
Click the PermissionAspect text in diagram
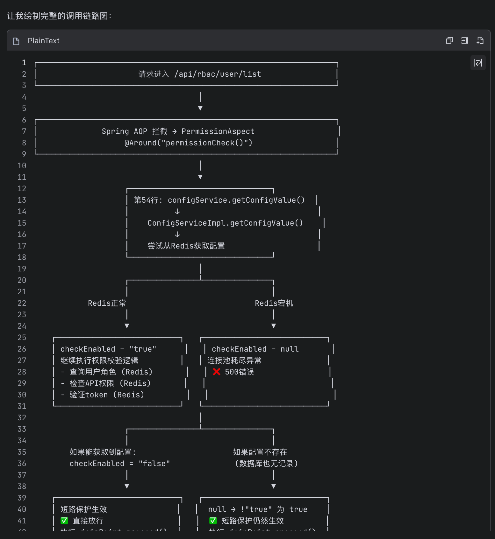(x=218, y=131)
